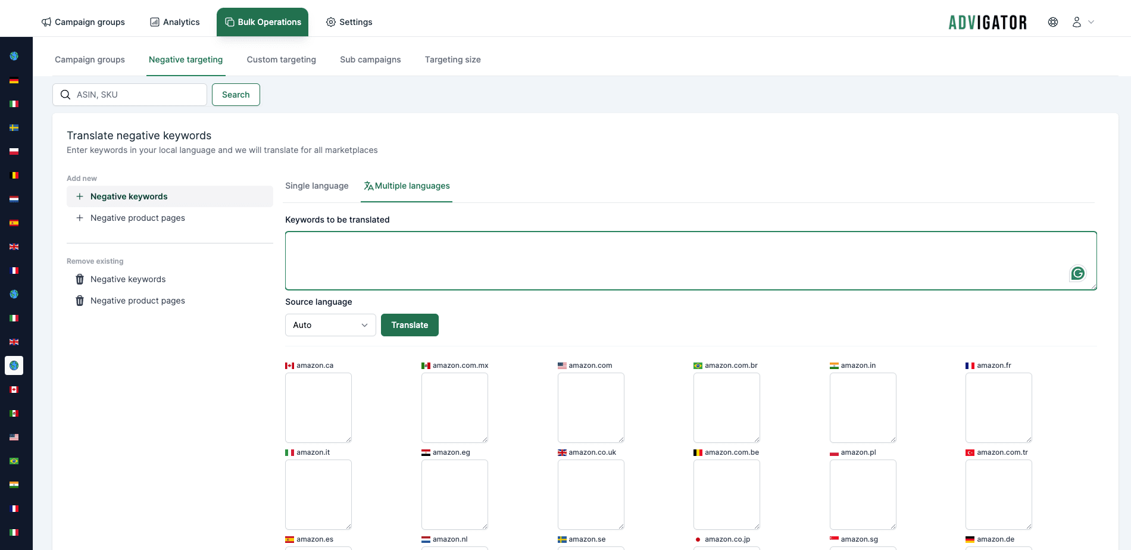This screenshot has width=1131, height=550.
Task: Click the trash icon for Negative keywords
Action: [80, 279]
